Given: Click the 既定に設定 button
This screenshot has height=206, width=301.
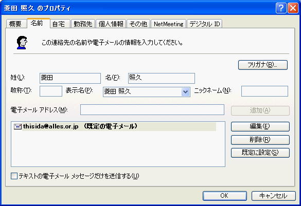Looking at the screenshot, I should [x=260, y=153].
